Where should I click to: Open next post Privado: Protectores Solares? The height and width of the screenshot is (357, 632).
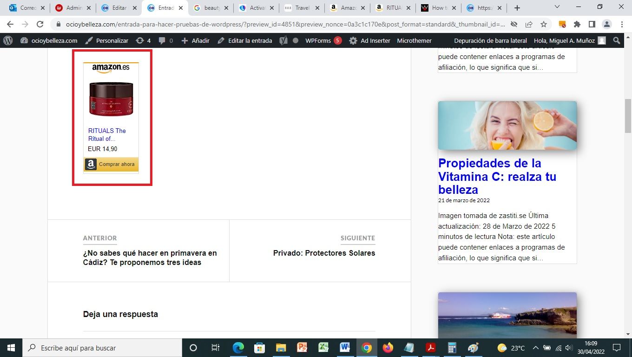click(324, 253)
